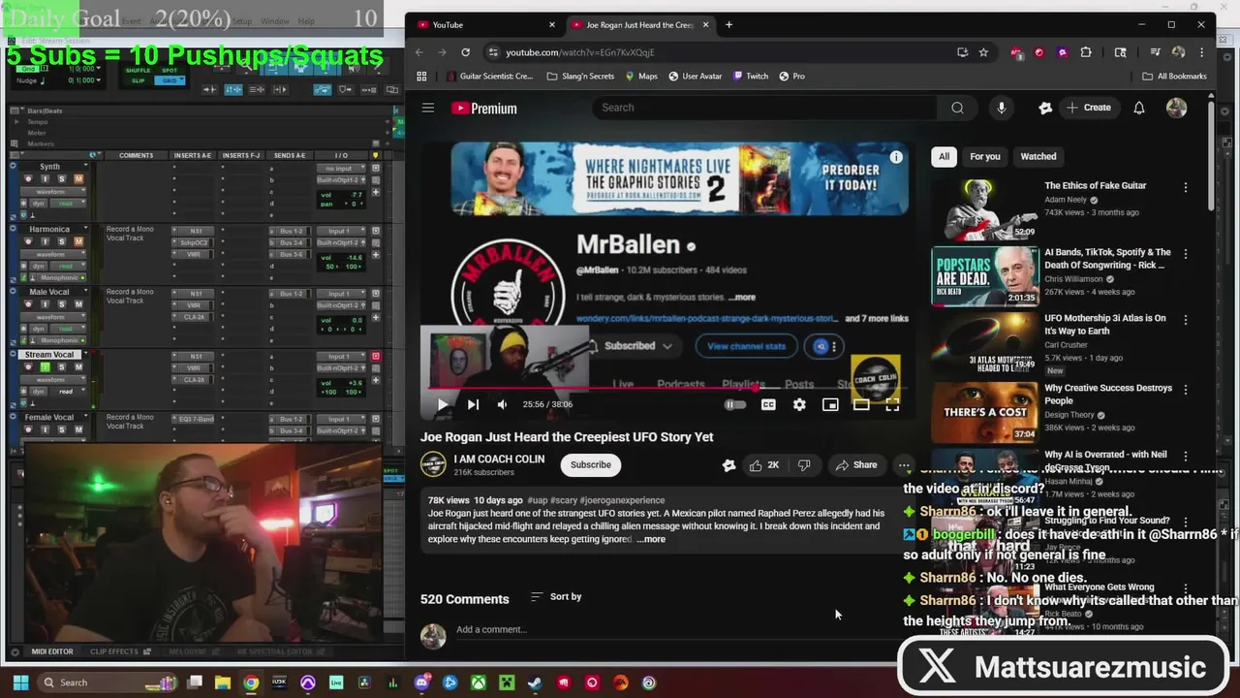
Task: Open the apps grid bookmark icon
Action: point(421,76)
